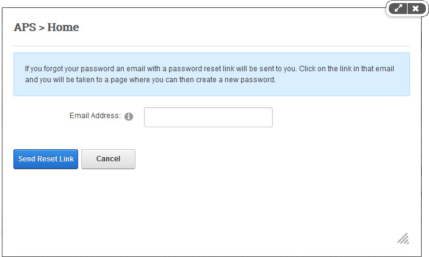Viewport: 429px width, 257px height.
Task: Click inside the Email Address text field
Action: [208, 117]
